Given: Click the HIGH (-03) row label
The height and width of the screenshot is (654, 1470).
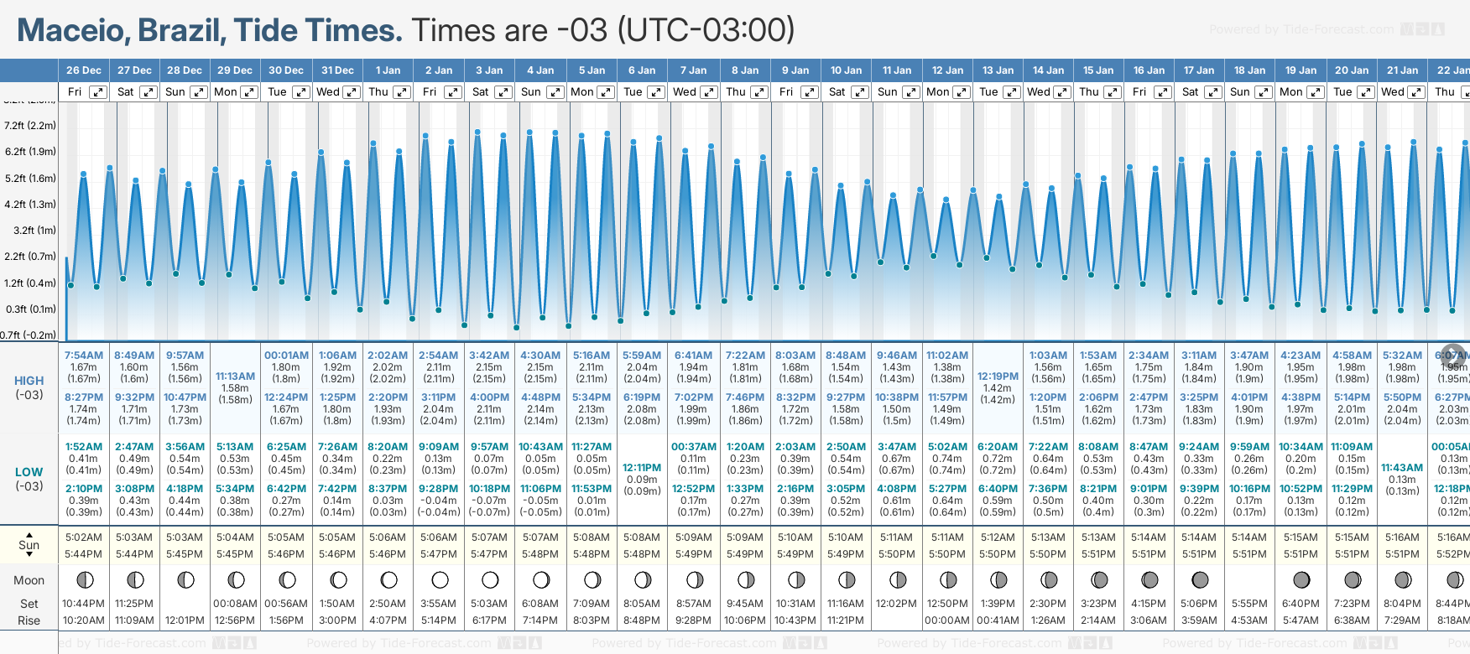Looking at the screenshot, I should pos(29,387).
